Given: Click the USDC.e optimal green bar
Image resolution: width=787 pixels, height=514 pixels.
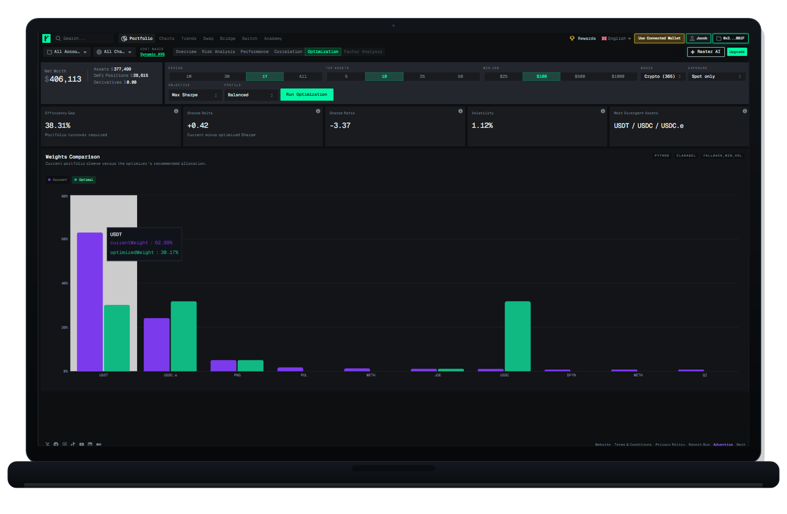Looking at the screenshot, I should click(184, 336).
